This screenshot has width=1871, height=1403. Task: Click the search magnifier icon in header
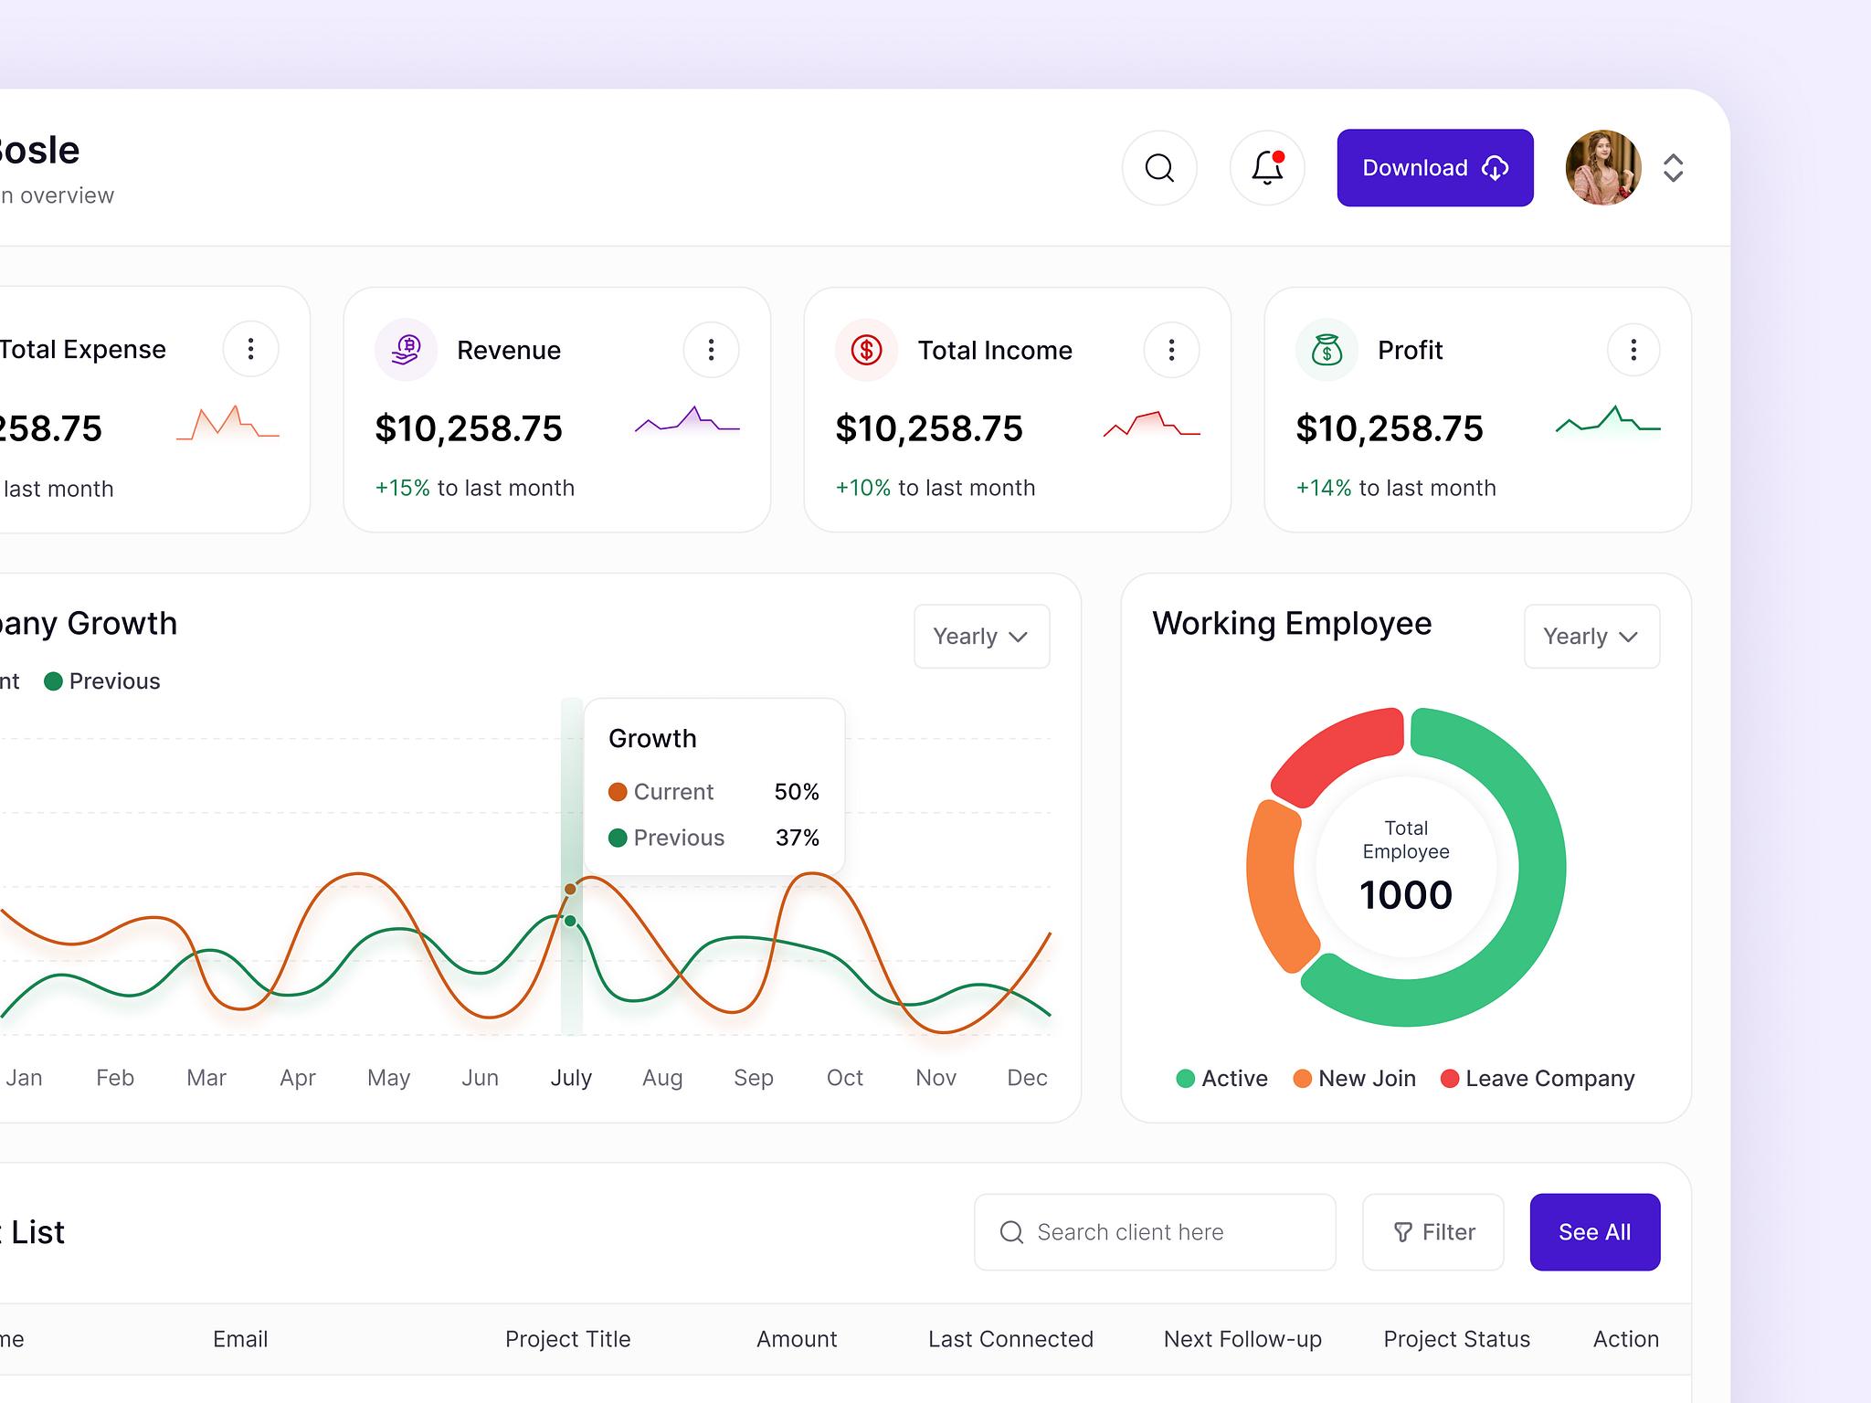pos(1159,168)
